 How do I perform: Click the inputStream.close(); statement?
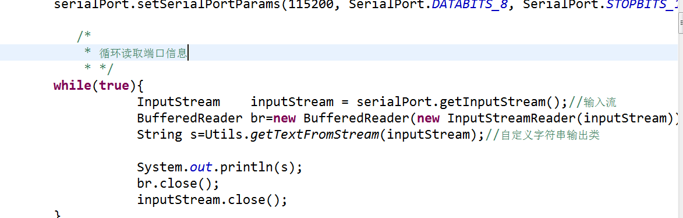(x=213, y=200)
